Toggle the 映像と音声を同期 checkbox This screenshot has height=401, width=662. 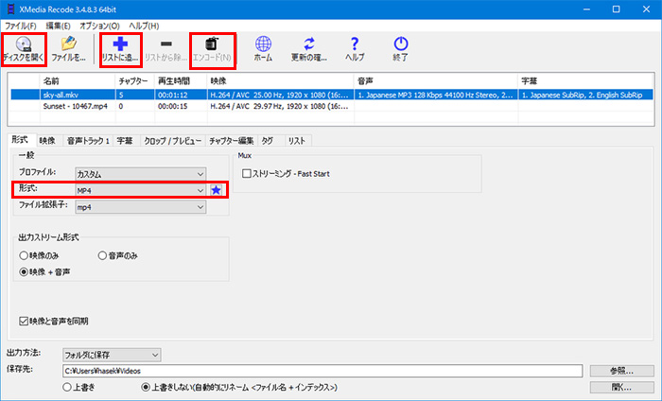24,321
